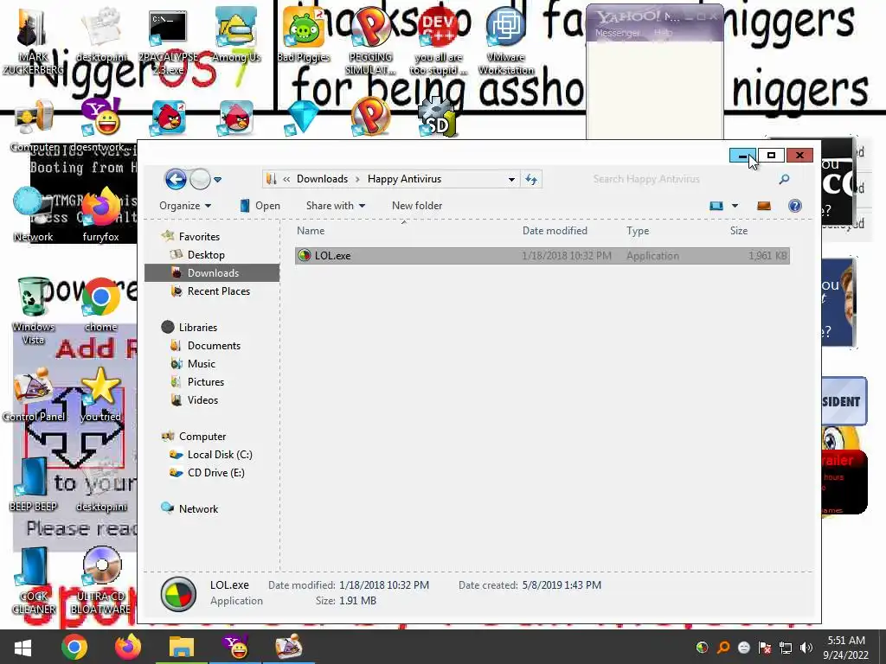The height and width of the screenshot is (664, 886).
Task: Go back with the Explorer Back arrow
Action: [176, 180]
